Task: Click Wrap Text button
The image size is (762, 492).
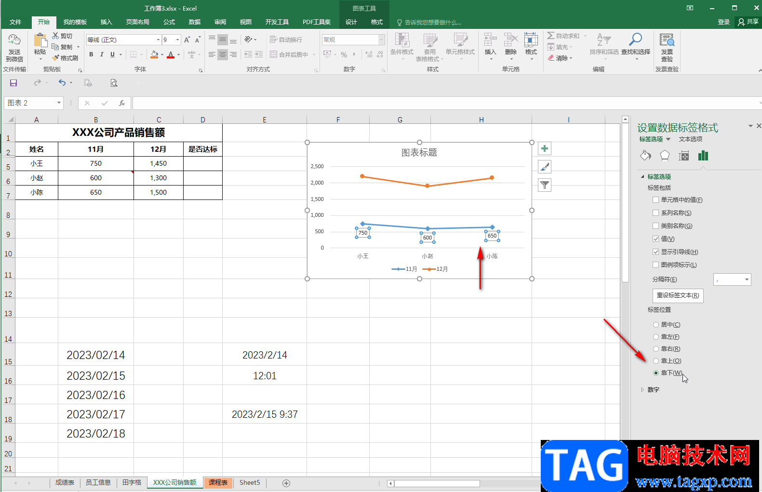Action: point(286,40)
